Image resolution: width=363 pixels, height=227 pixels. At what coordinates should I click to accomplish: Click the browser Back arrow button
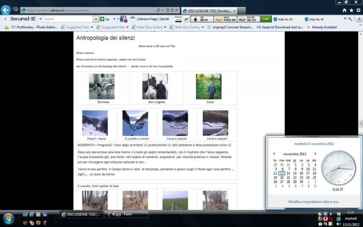(6, 10)
